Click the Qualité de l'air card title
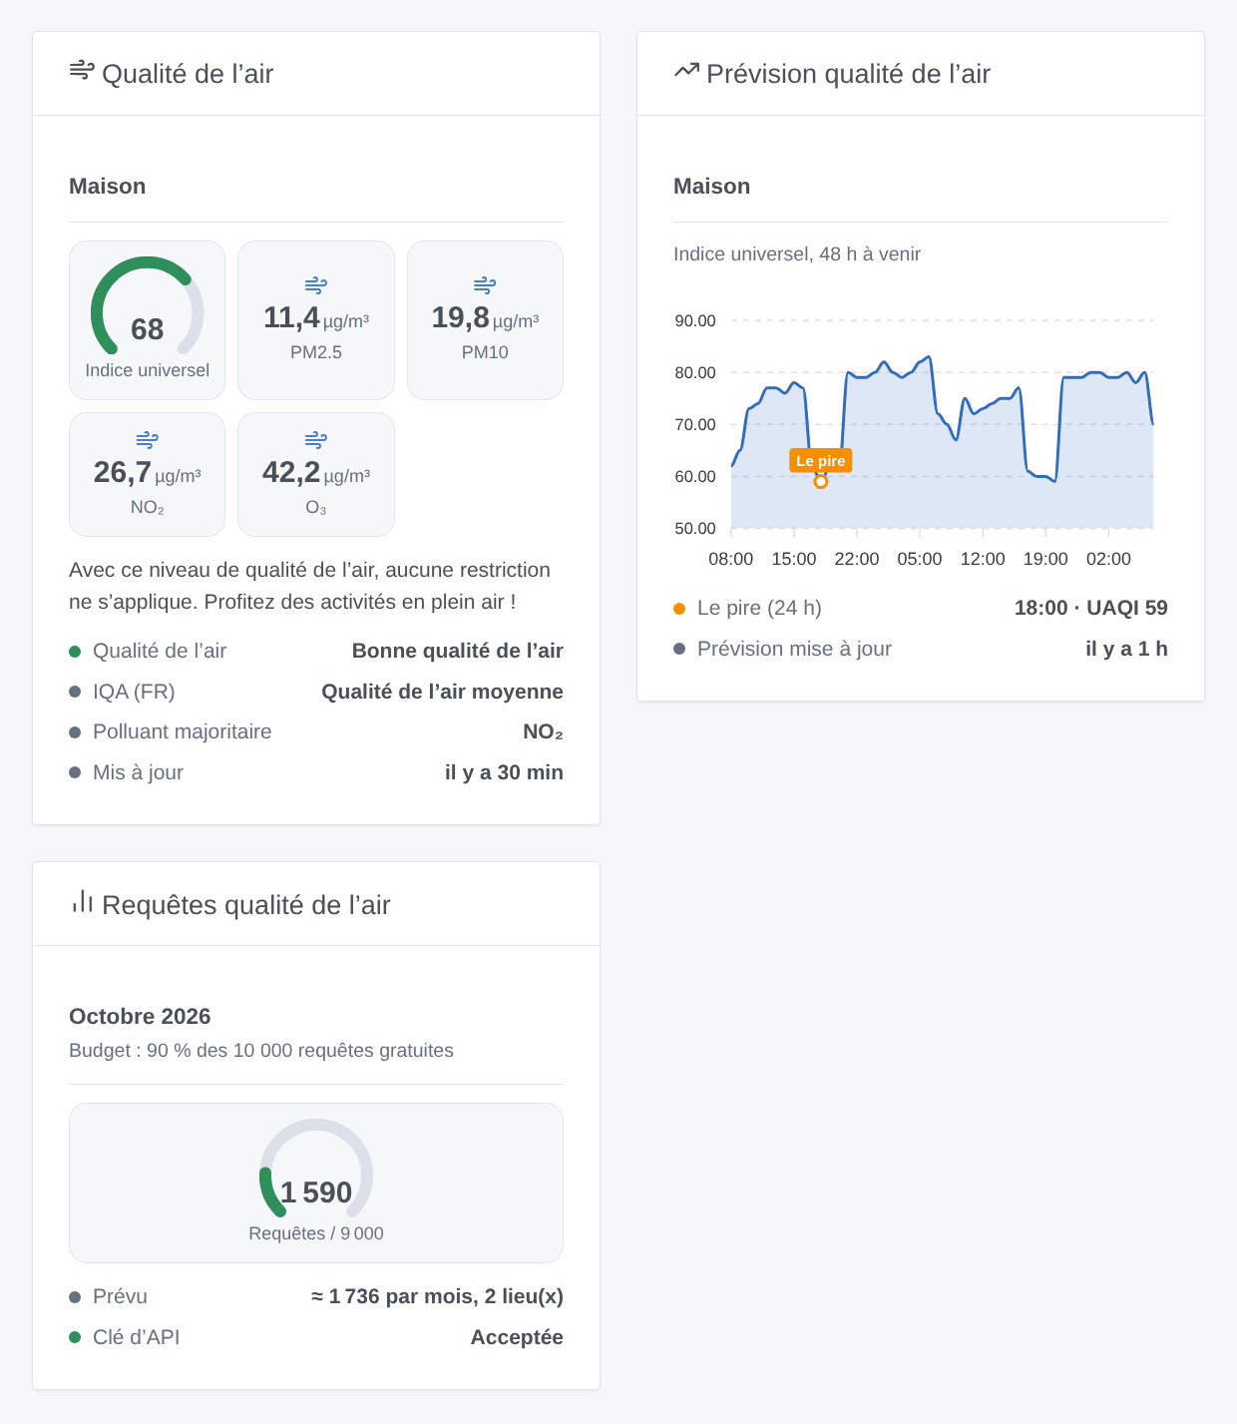1237x1424 pixels. (x=188, y=74)
